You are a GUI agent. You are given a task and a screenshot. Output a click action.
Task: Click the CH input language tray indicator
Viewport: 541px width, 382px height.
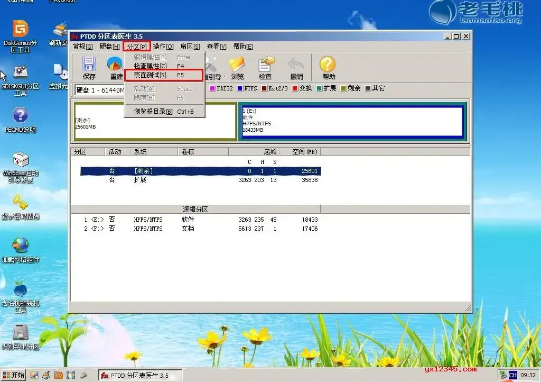point(512,375)
